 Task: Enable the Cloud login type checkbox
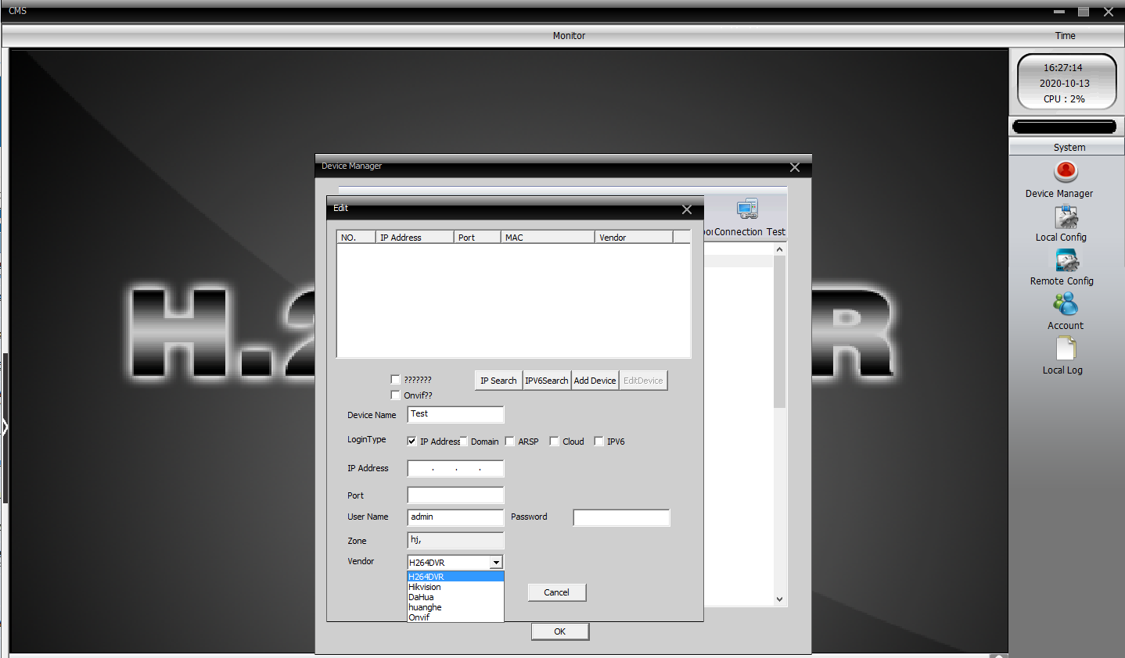click(x=554, y=442)
